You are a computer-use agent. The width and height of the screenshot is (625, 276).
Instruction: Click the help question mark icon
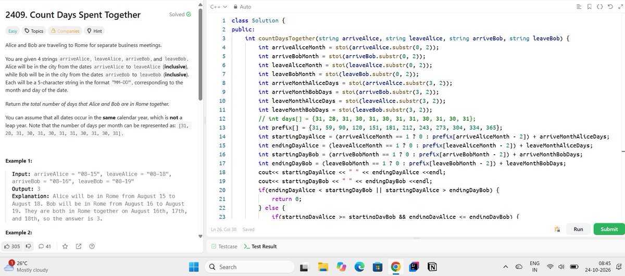(x=92, y=246)
